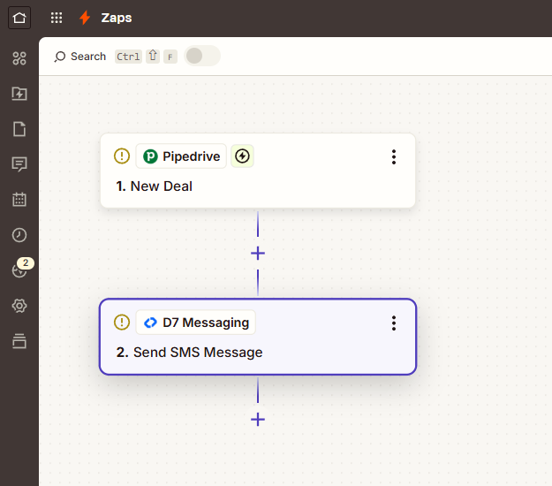
Task: Click the warning icon on the D7 Messaging step
Action: (x=122, y=322)
